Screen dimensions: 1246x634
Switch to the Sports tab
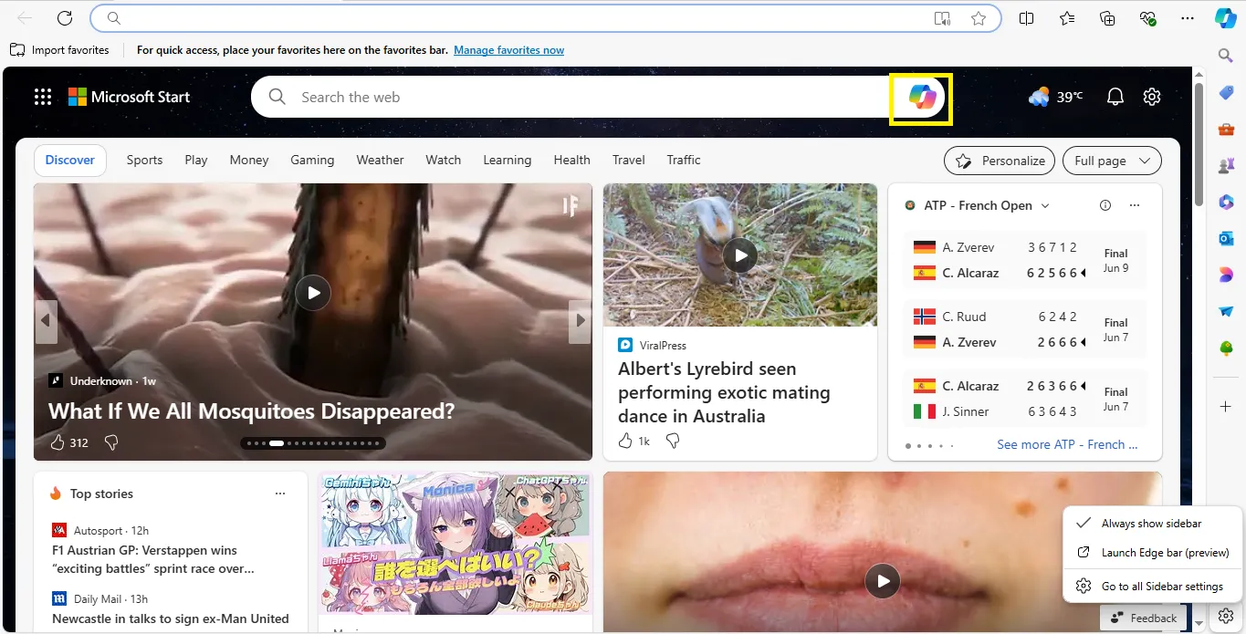pos(144,160)
